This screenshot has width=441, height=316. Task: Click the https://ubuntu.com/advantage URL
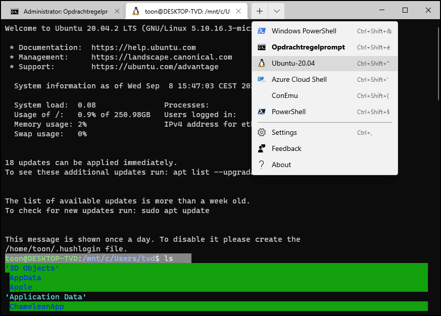click(x=155, y=67)
